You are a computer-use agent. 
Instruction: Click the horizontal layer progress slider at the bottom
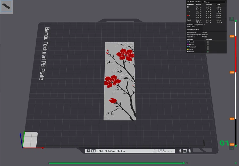[x=117, y=163]
